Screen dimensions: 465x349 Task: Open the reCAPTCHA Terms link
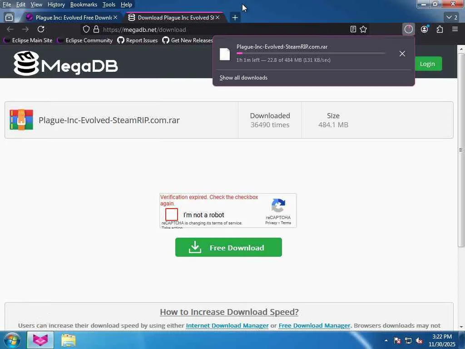[286, 223]
